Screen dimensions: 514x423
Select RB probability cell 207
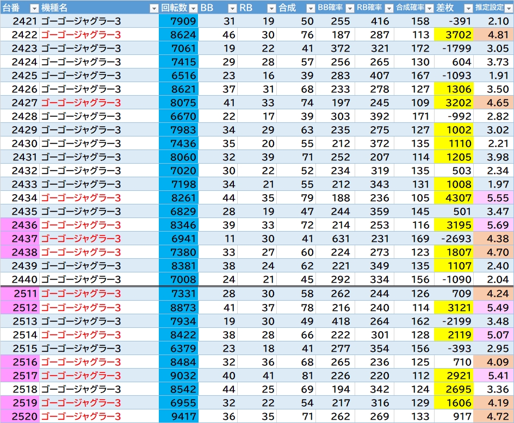[375, 157]
